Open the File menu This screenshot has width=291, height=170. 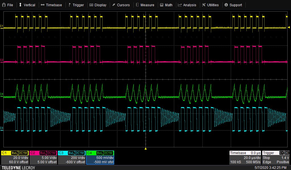tap(7, 5)
